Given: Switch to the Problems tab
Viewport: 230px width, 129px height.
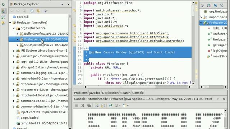Looking at the screenshot, I should coord(80,93).
